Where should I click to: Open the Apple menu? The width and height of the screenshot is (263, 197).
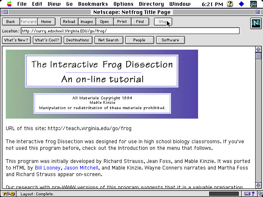tap(9, 4)
